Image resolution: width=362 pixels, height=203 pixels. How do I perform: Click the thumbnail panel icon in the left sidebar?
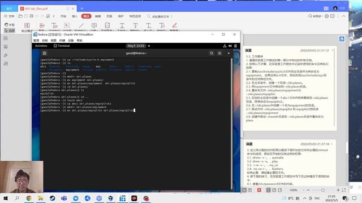click(x=6, y=38)
